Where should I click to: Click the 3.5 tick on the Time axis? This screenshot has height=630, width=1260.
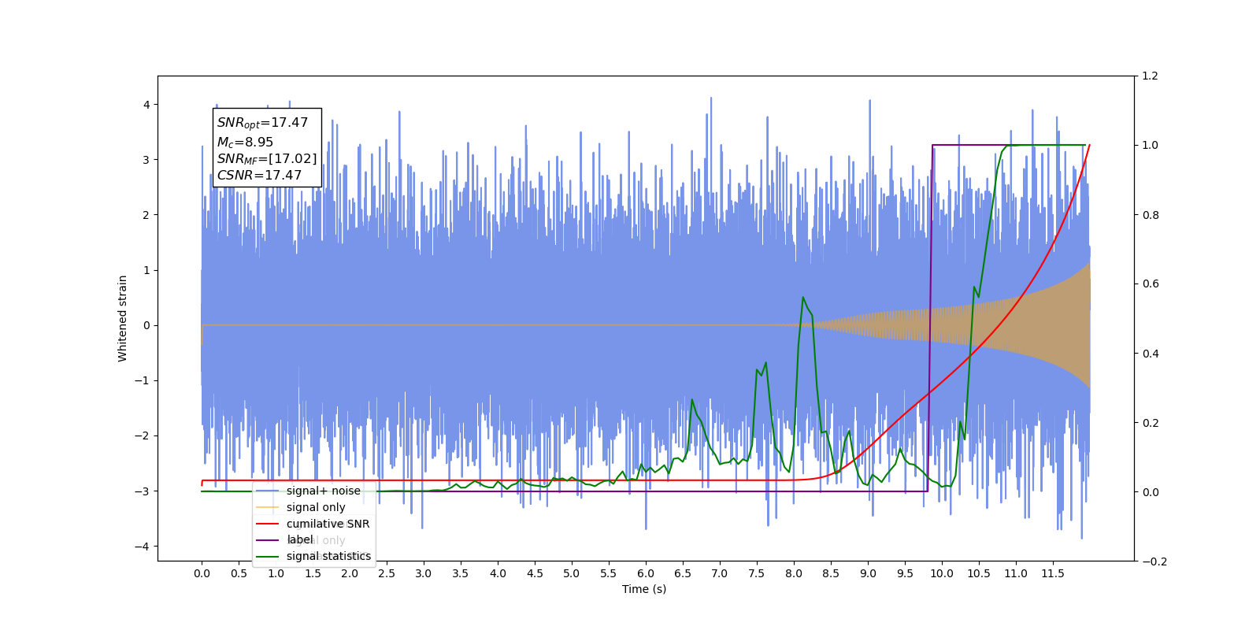click(x=461, y=573)
